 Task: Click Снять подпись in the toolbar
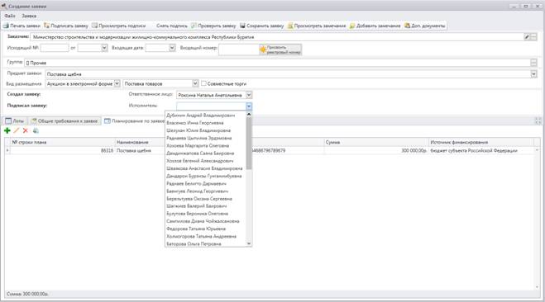tap(172, 26)
